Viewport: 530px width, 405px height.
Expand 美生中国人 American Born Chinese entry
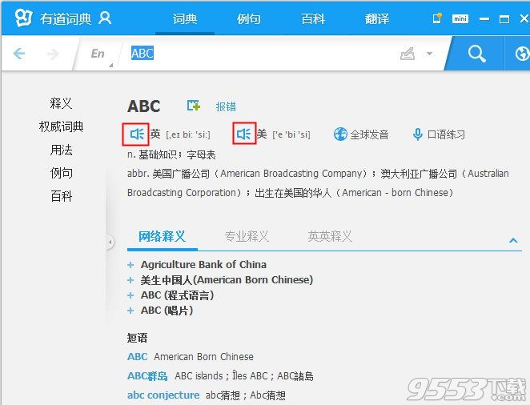130,280
